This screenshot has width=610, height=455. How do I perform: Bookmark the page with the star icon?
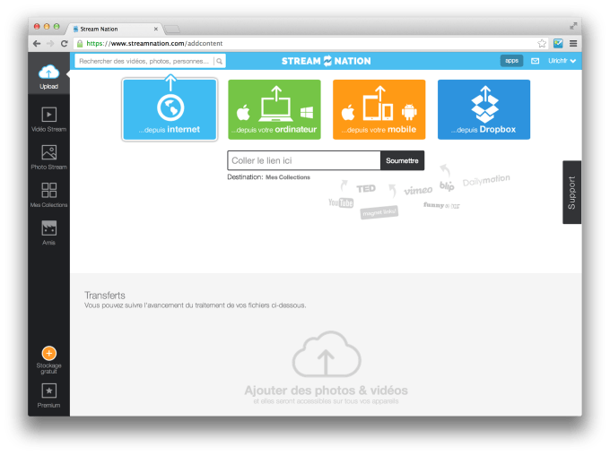542,44
